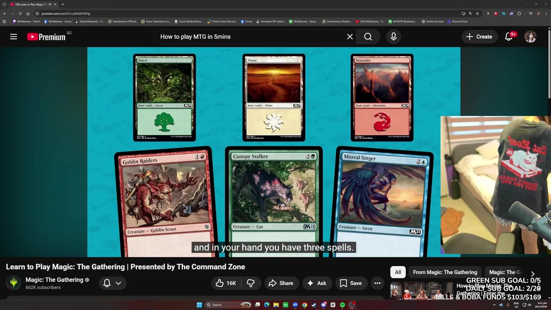Open volume control in system tray

coord(530,305)
